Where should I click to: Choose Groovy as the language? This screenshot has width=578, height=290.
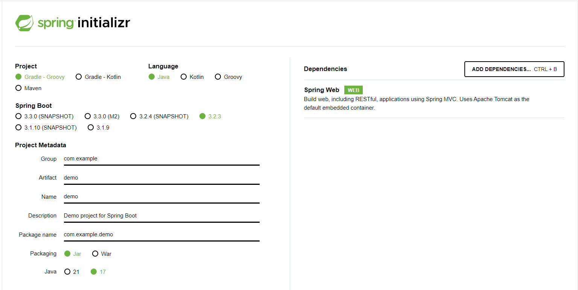[218, 77]
